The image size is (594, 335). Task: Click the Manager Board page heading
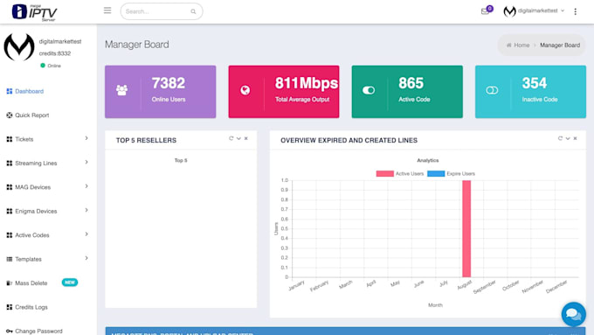tap(137, 45)
